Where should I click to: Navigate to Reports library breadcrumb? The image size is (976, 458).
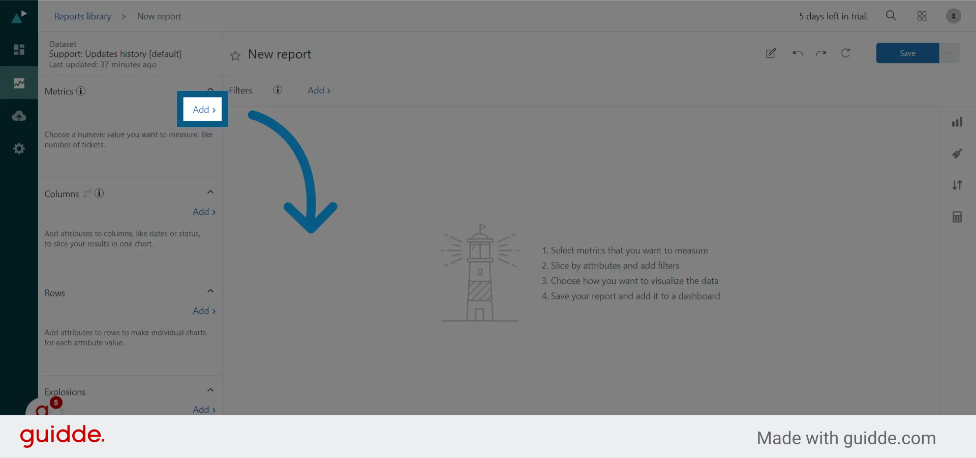(82, 16)
